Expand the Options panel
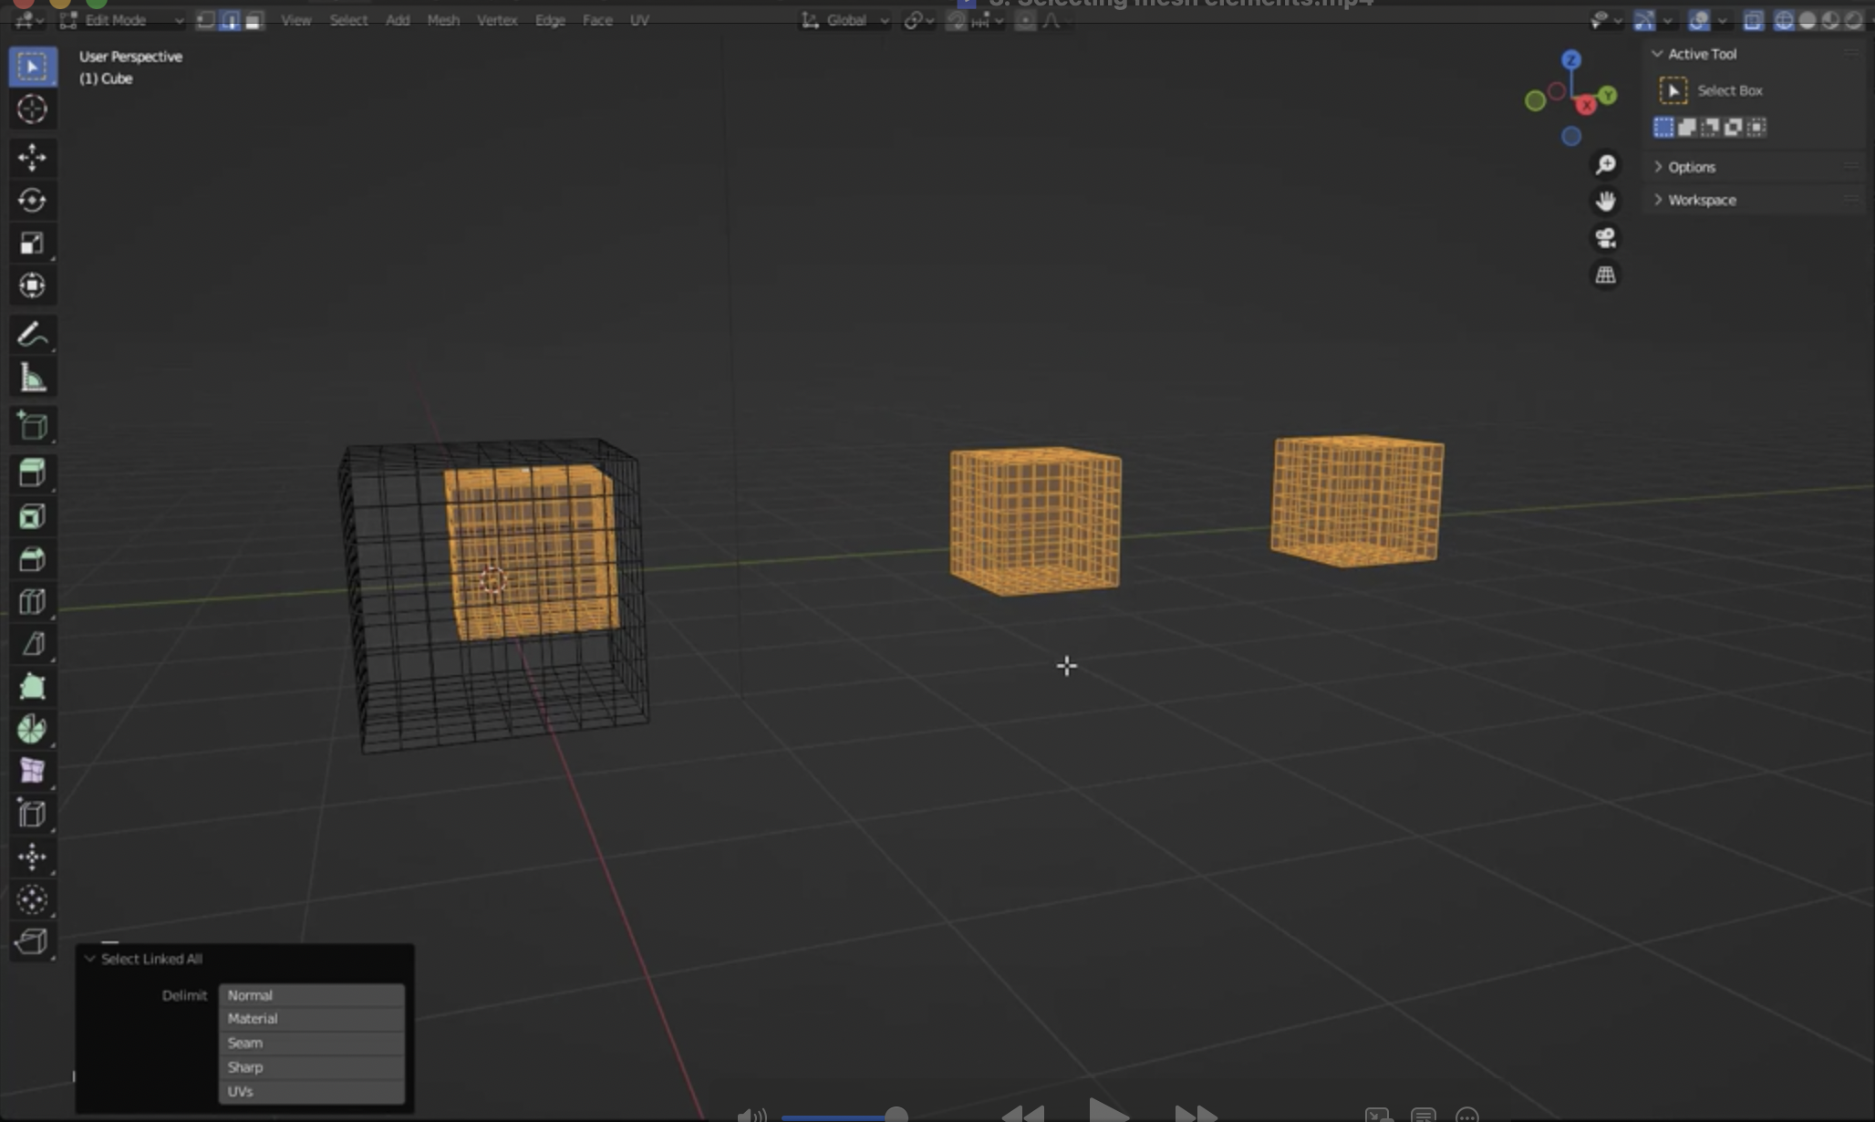 (1691, 167)
